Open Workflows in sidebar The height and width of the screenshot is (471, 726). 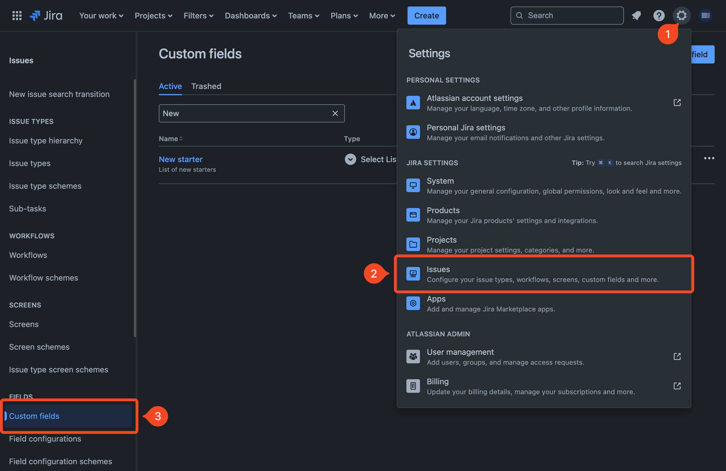pos(28,255)
